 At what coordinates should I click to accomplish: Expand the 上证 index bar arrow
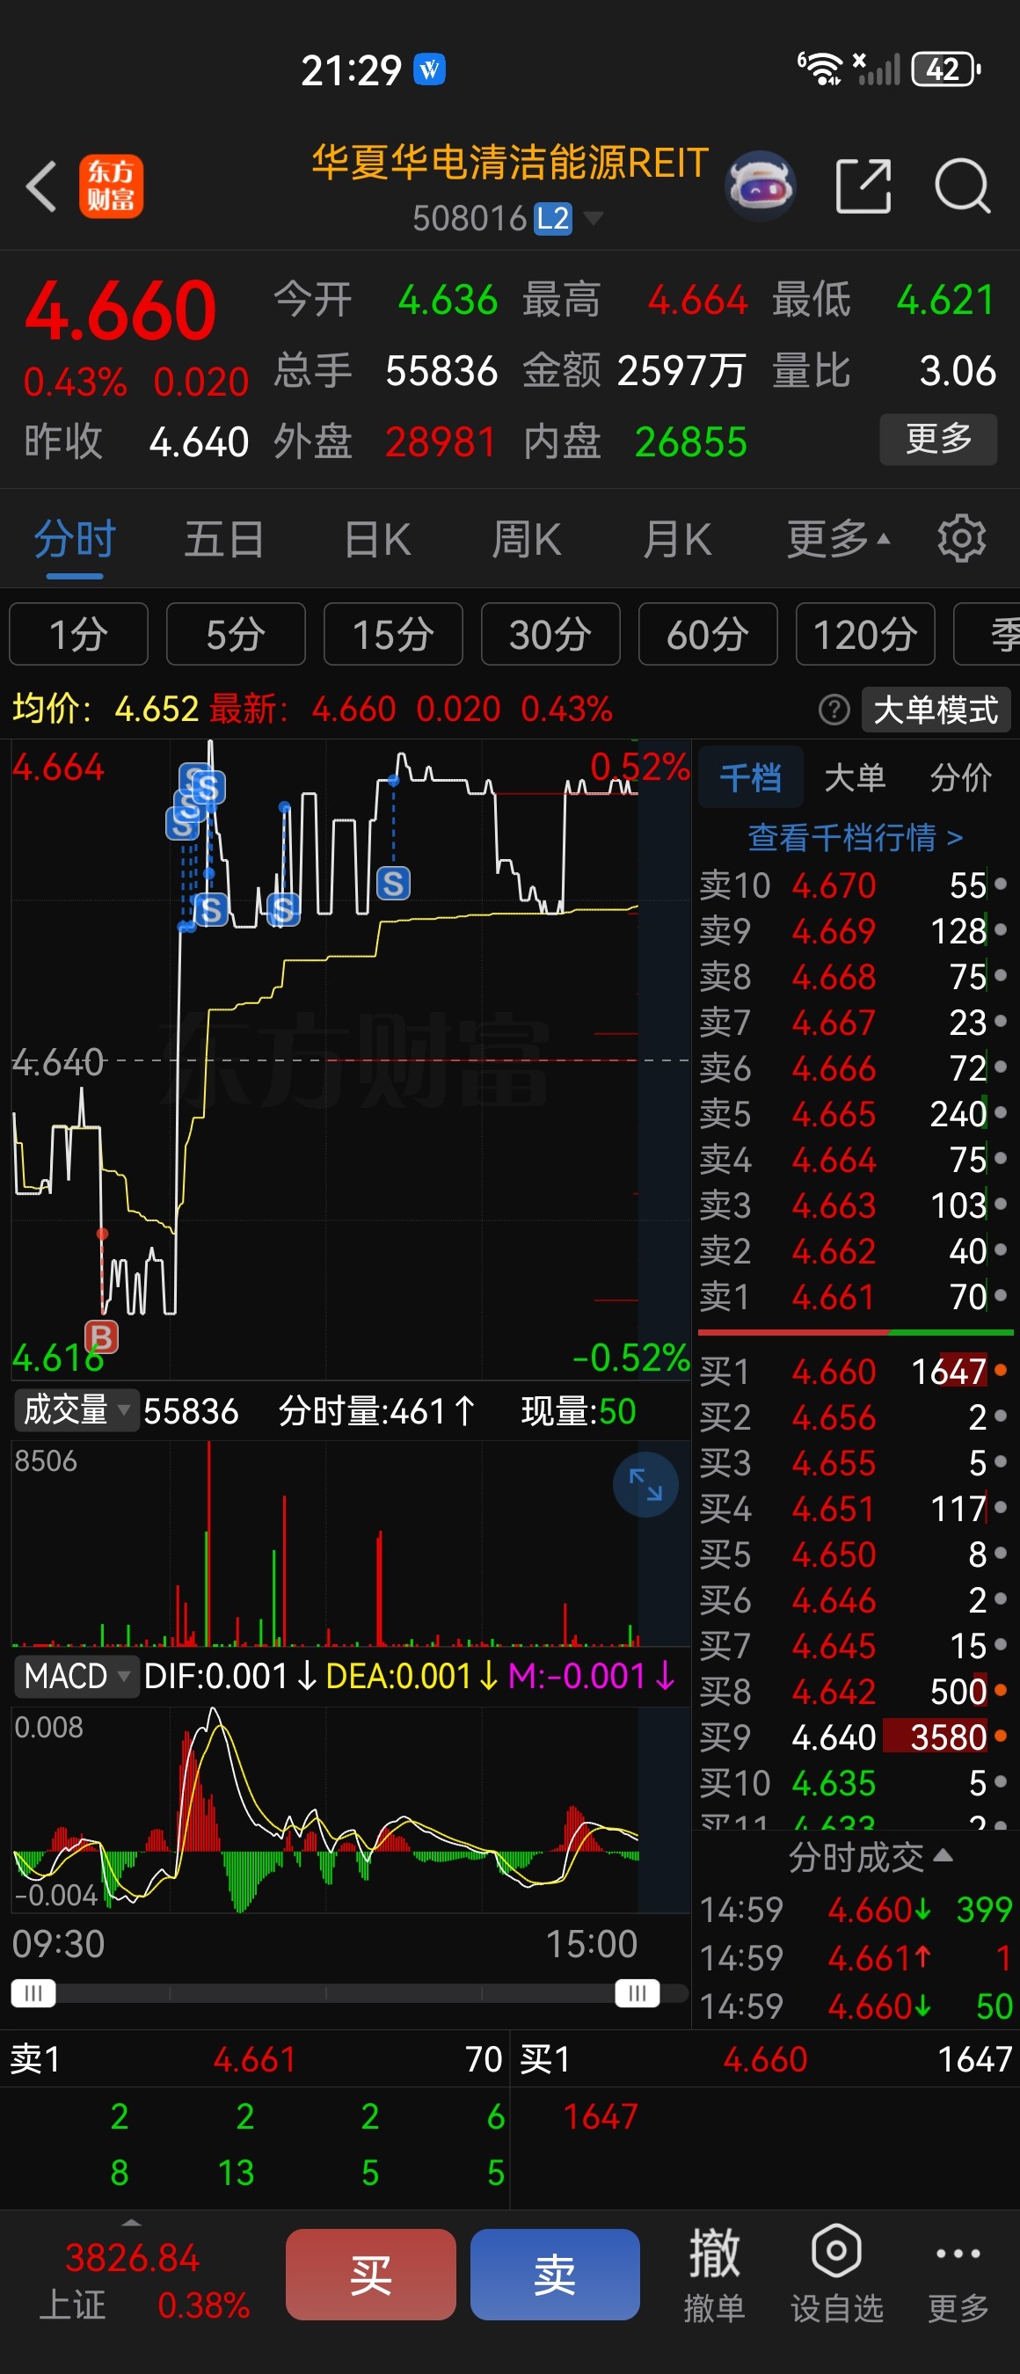click(132, 2223)
